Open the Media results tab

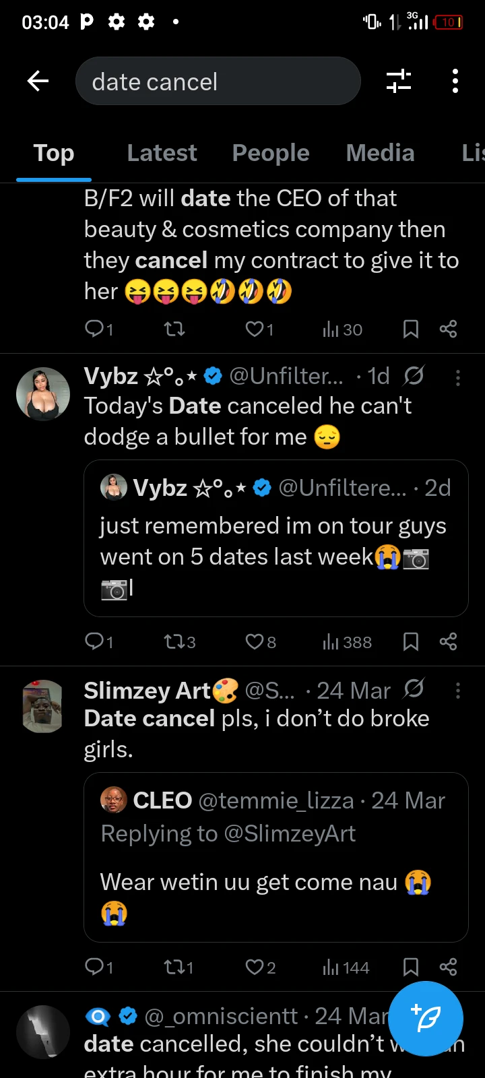(x=380, y=153)
